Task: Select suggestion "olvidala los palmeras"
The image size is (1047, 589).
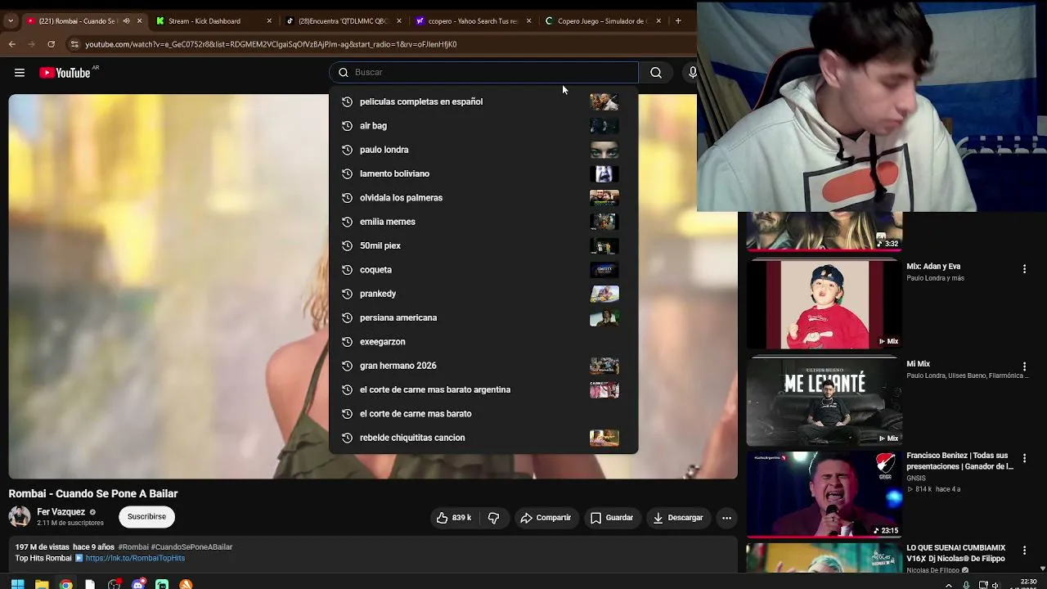Action: (483, 198)
